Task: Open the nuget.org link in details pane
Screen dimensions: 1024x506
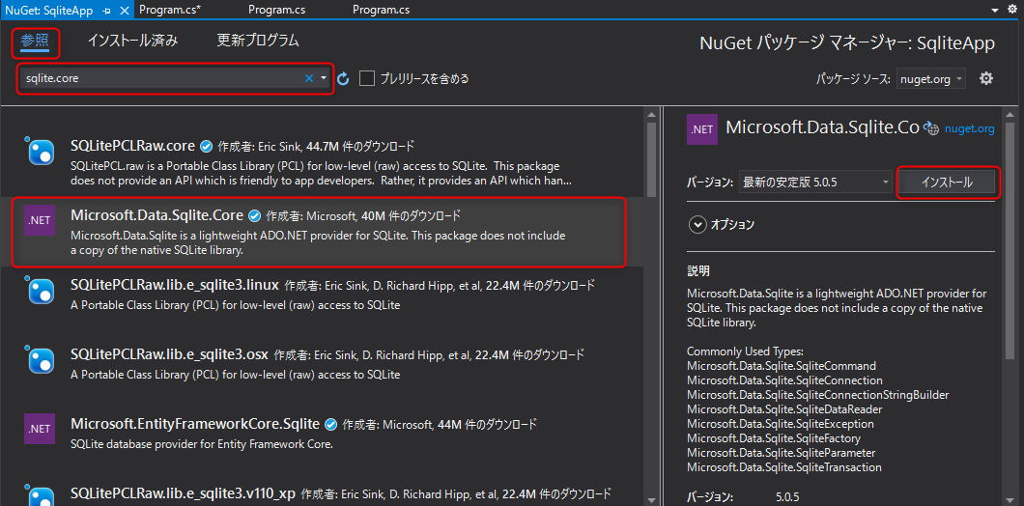Action: coord(969,127)
